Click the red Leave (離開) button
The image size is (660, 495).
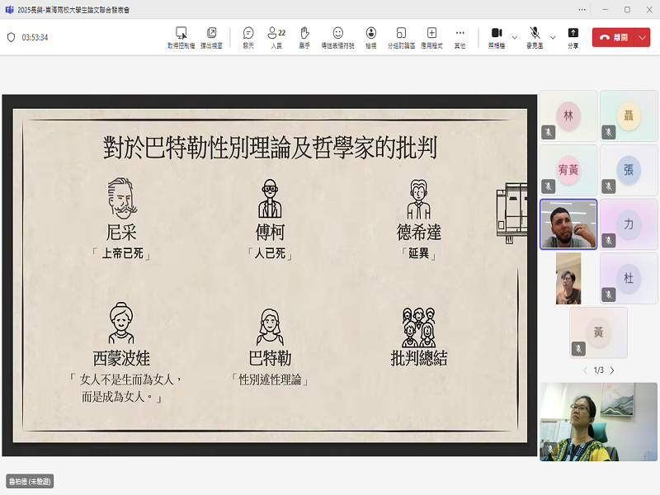tap(614, 37)
